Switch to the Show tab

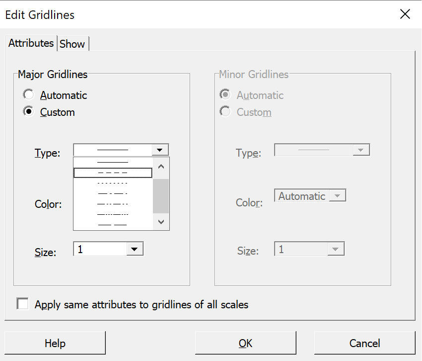click(x=72, y=44)
